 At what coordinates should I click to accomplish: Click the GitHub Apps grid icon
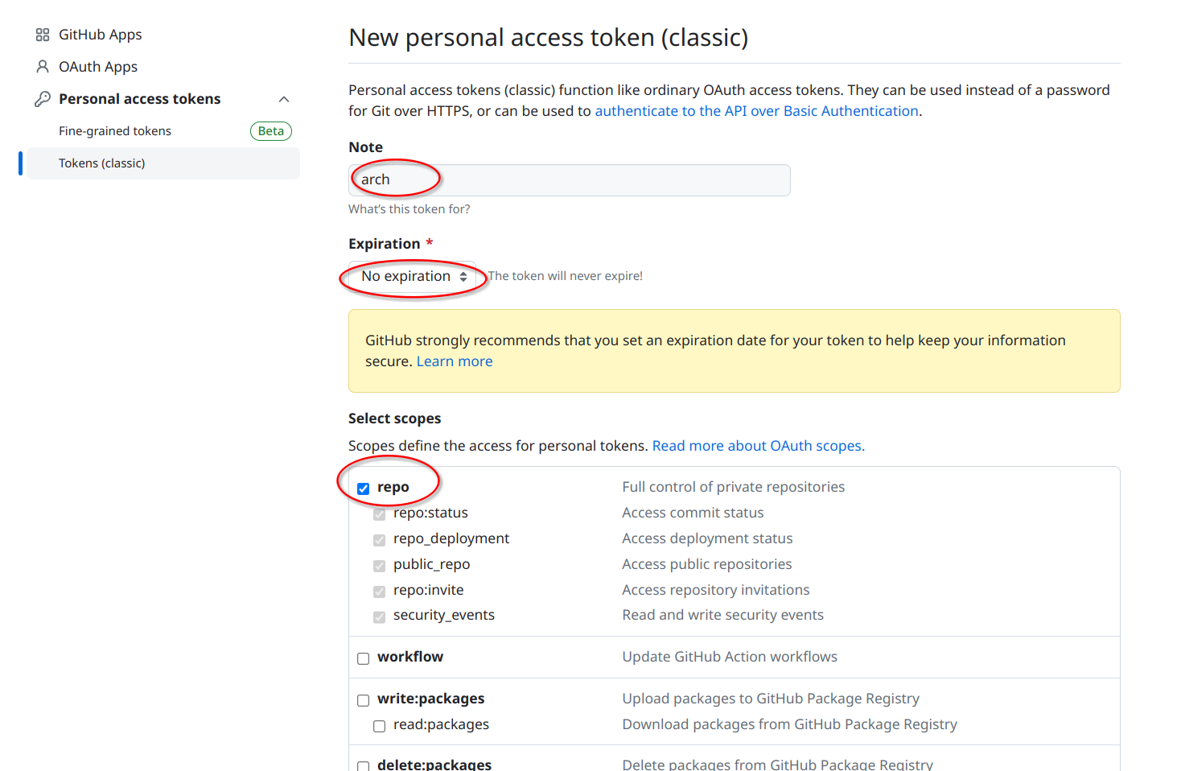coord(43,35)
